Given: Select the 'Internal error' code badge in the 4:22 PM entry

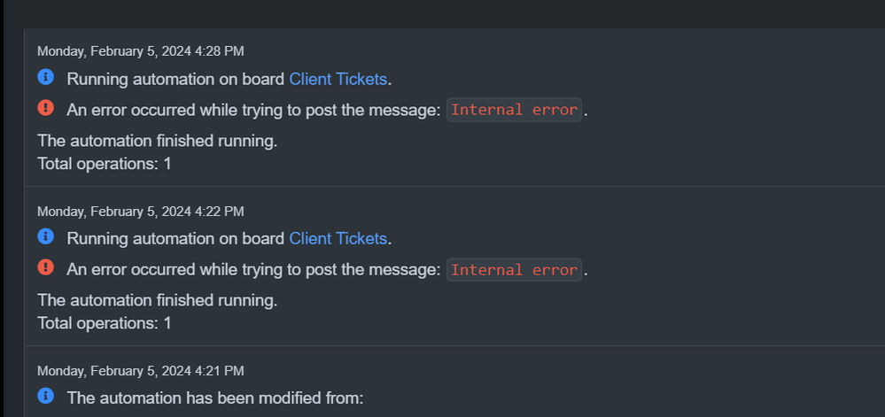Looking at the screenshot, I should 514,270.
